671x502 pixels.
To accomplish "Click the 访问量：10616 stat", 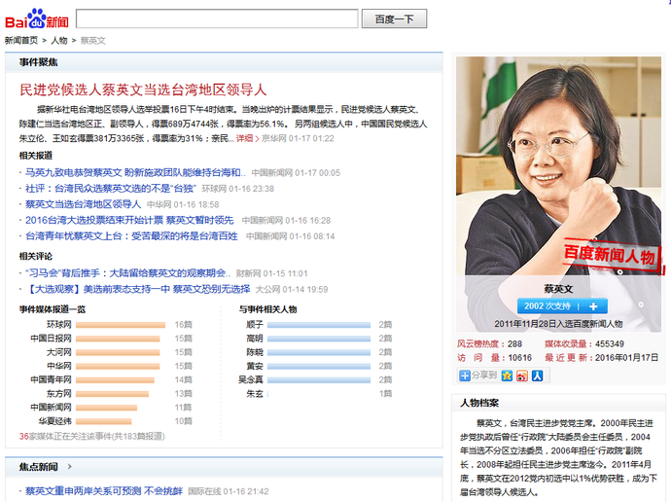I will pyautogui.click(x=494, y=358).
